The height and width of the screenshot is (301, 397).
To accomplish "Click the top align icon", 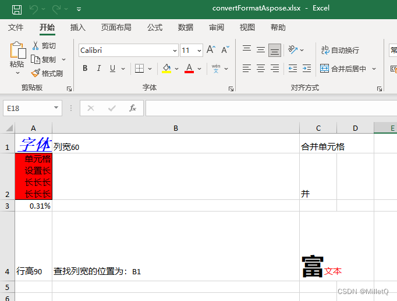I will (x=247, y=50).
